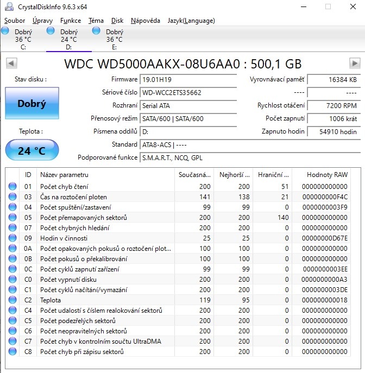Click RAW value 00000000F4C

325,197
